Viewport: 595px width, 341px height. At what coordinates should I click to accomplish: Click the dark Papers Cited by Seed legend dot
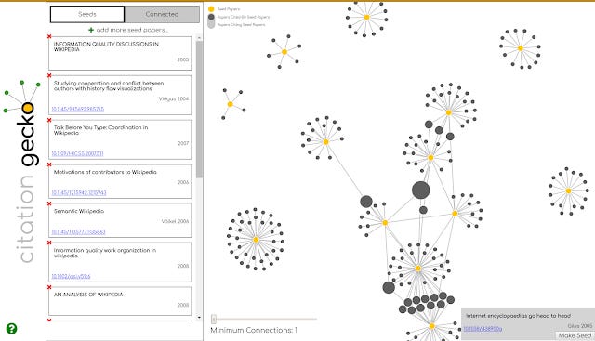click(x=211, y=17)
